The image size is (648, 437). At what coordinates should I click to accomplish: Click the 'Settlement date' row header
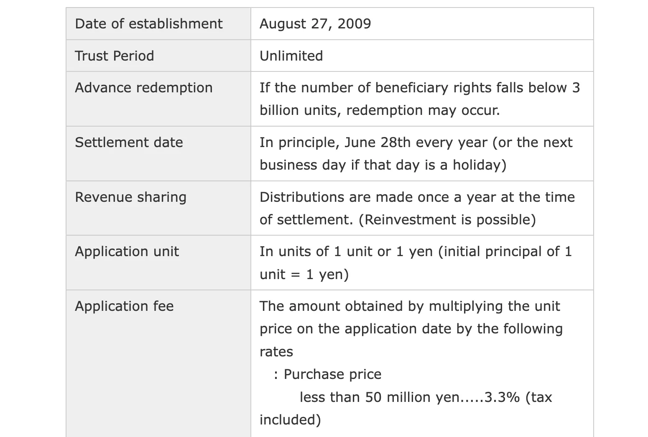click(158, 154)
